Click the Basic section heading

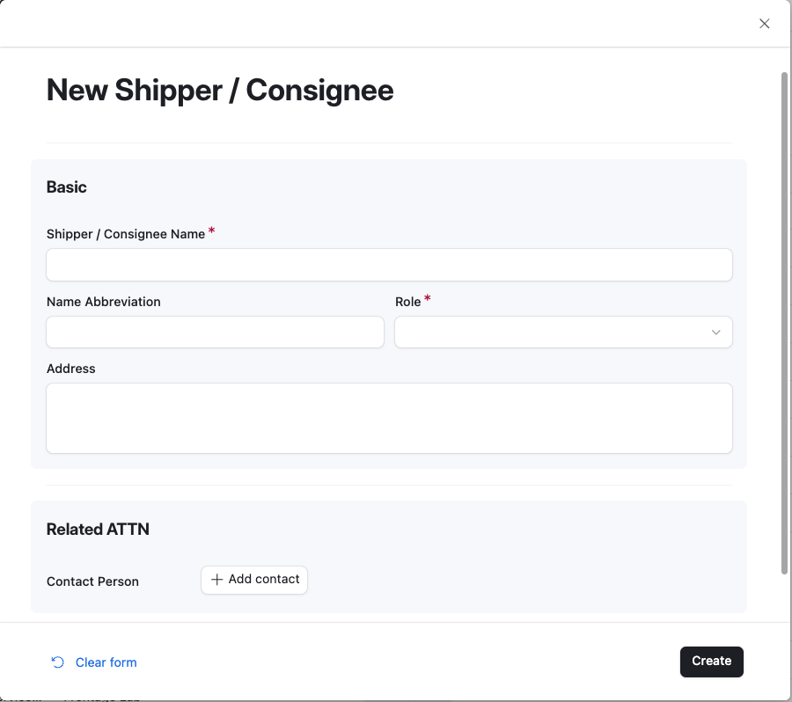[x=67, y=187]
